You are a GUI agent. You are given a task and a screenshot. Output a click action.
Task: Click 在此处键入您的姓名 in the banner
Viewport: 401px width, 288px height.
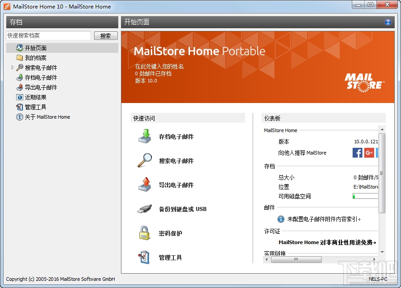point(160,66)
